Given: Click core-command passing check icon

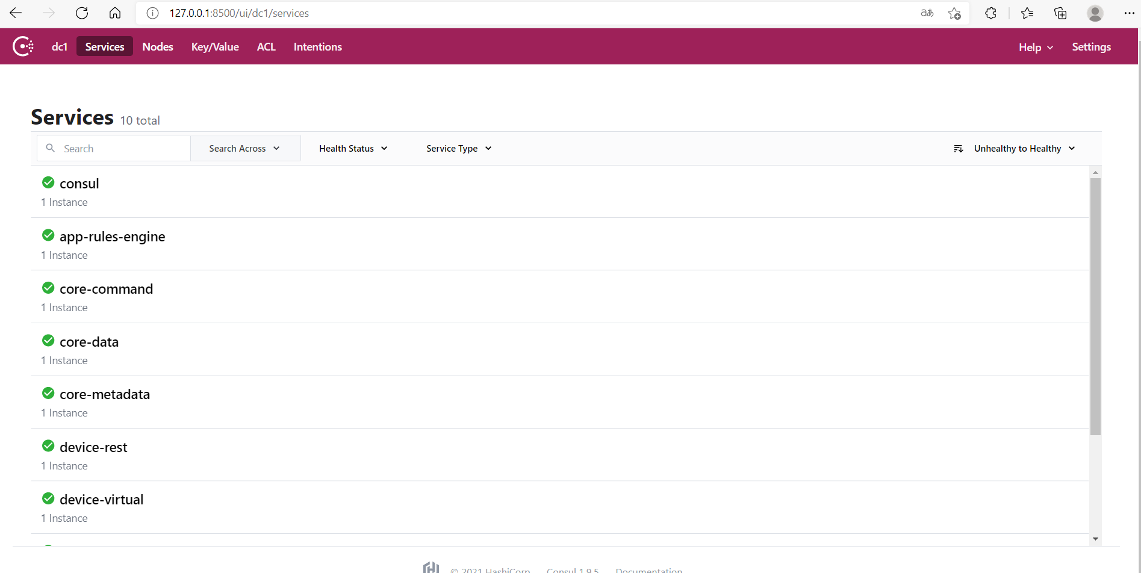Looking at the screenshot, I should pyautogui.click(x=48, y=288).
